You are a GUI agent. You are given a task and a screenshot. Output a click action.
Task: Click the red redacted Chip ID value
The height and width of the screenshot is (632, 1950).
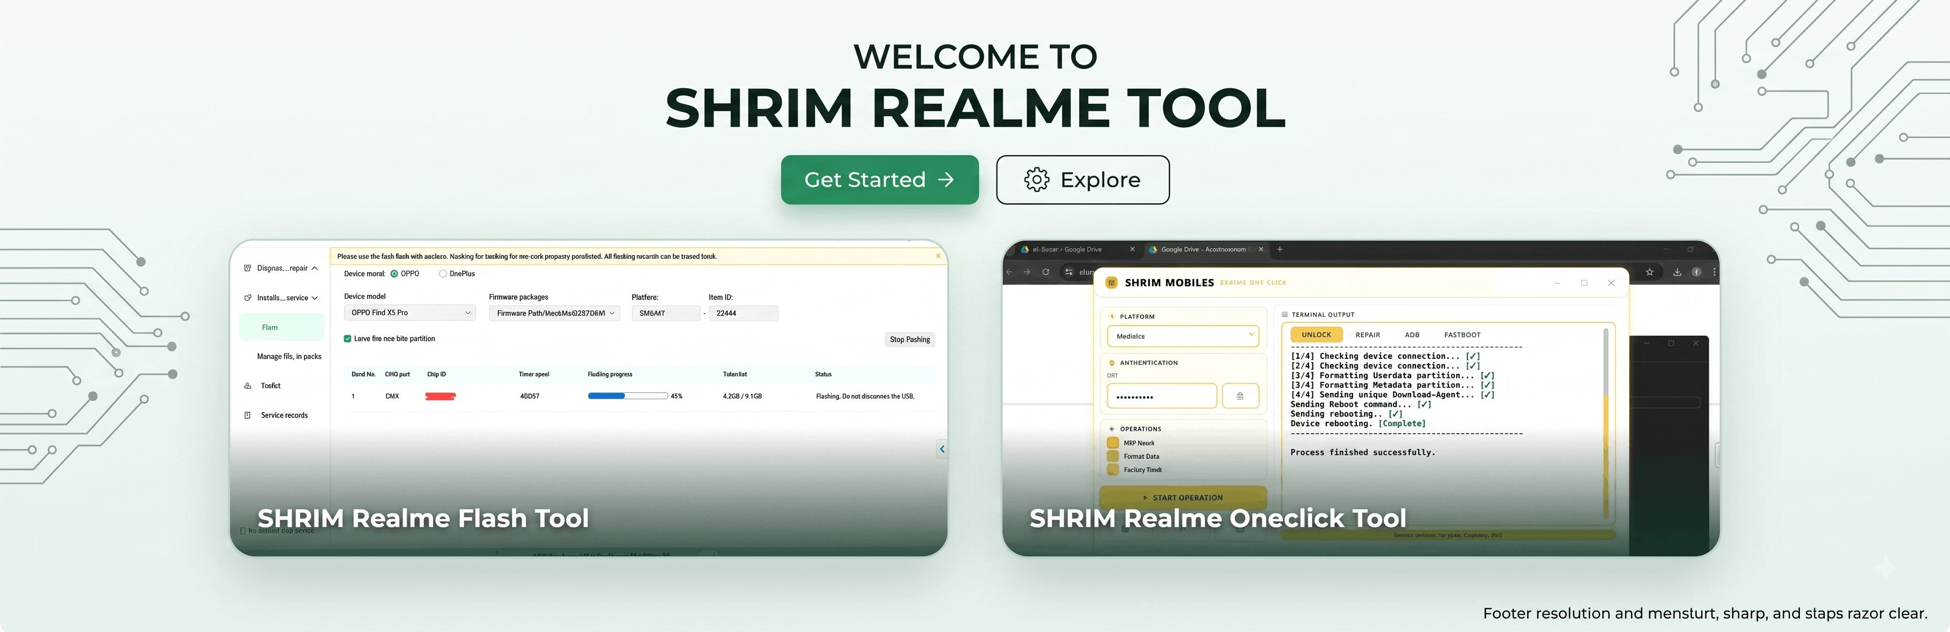(x=440, y=396)
